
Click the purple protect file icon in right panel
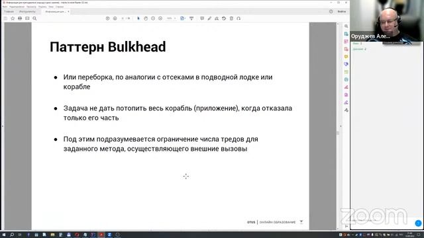(346, 95)
